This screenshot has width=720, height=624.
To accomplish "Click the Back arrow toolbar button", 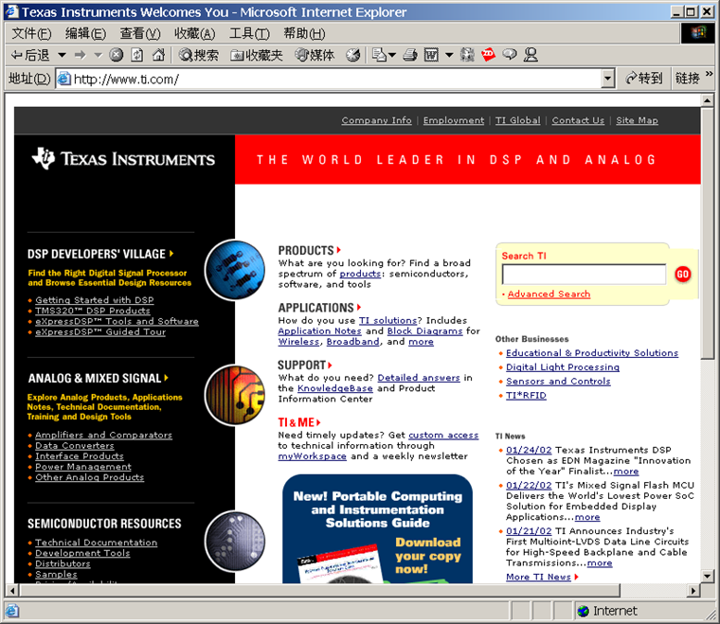I will [x=29, y=56].
